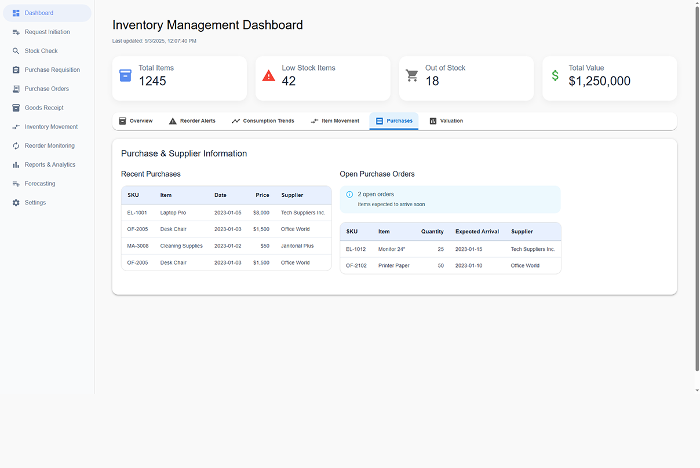Click the OF-2102 open order SKU
Image resolution: width=700 pixels, height=468 pixels.
click(356, 266)
